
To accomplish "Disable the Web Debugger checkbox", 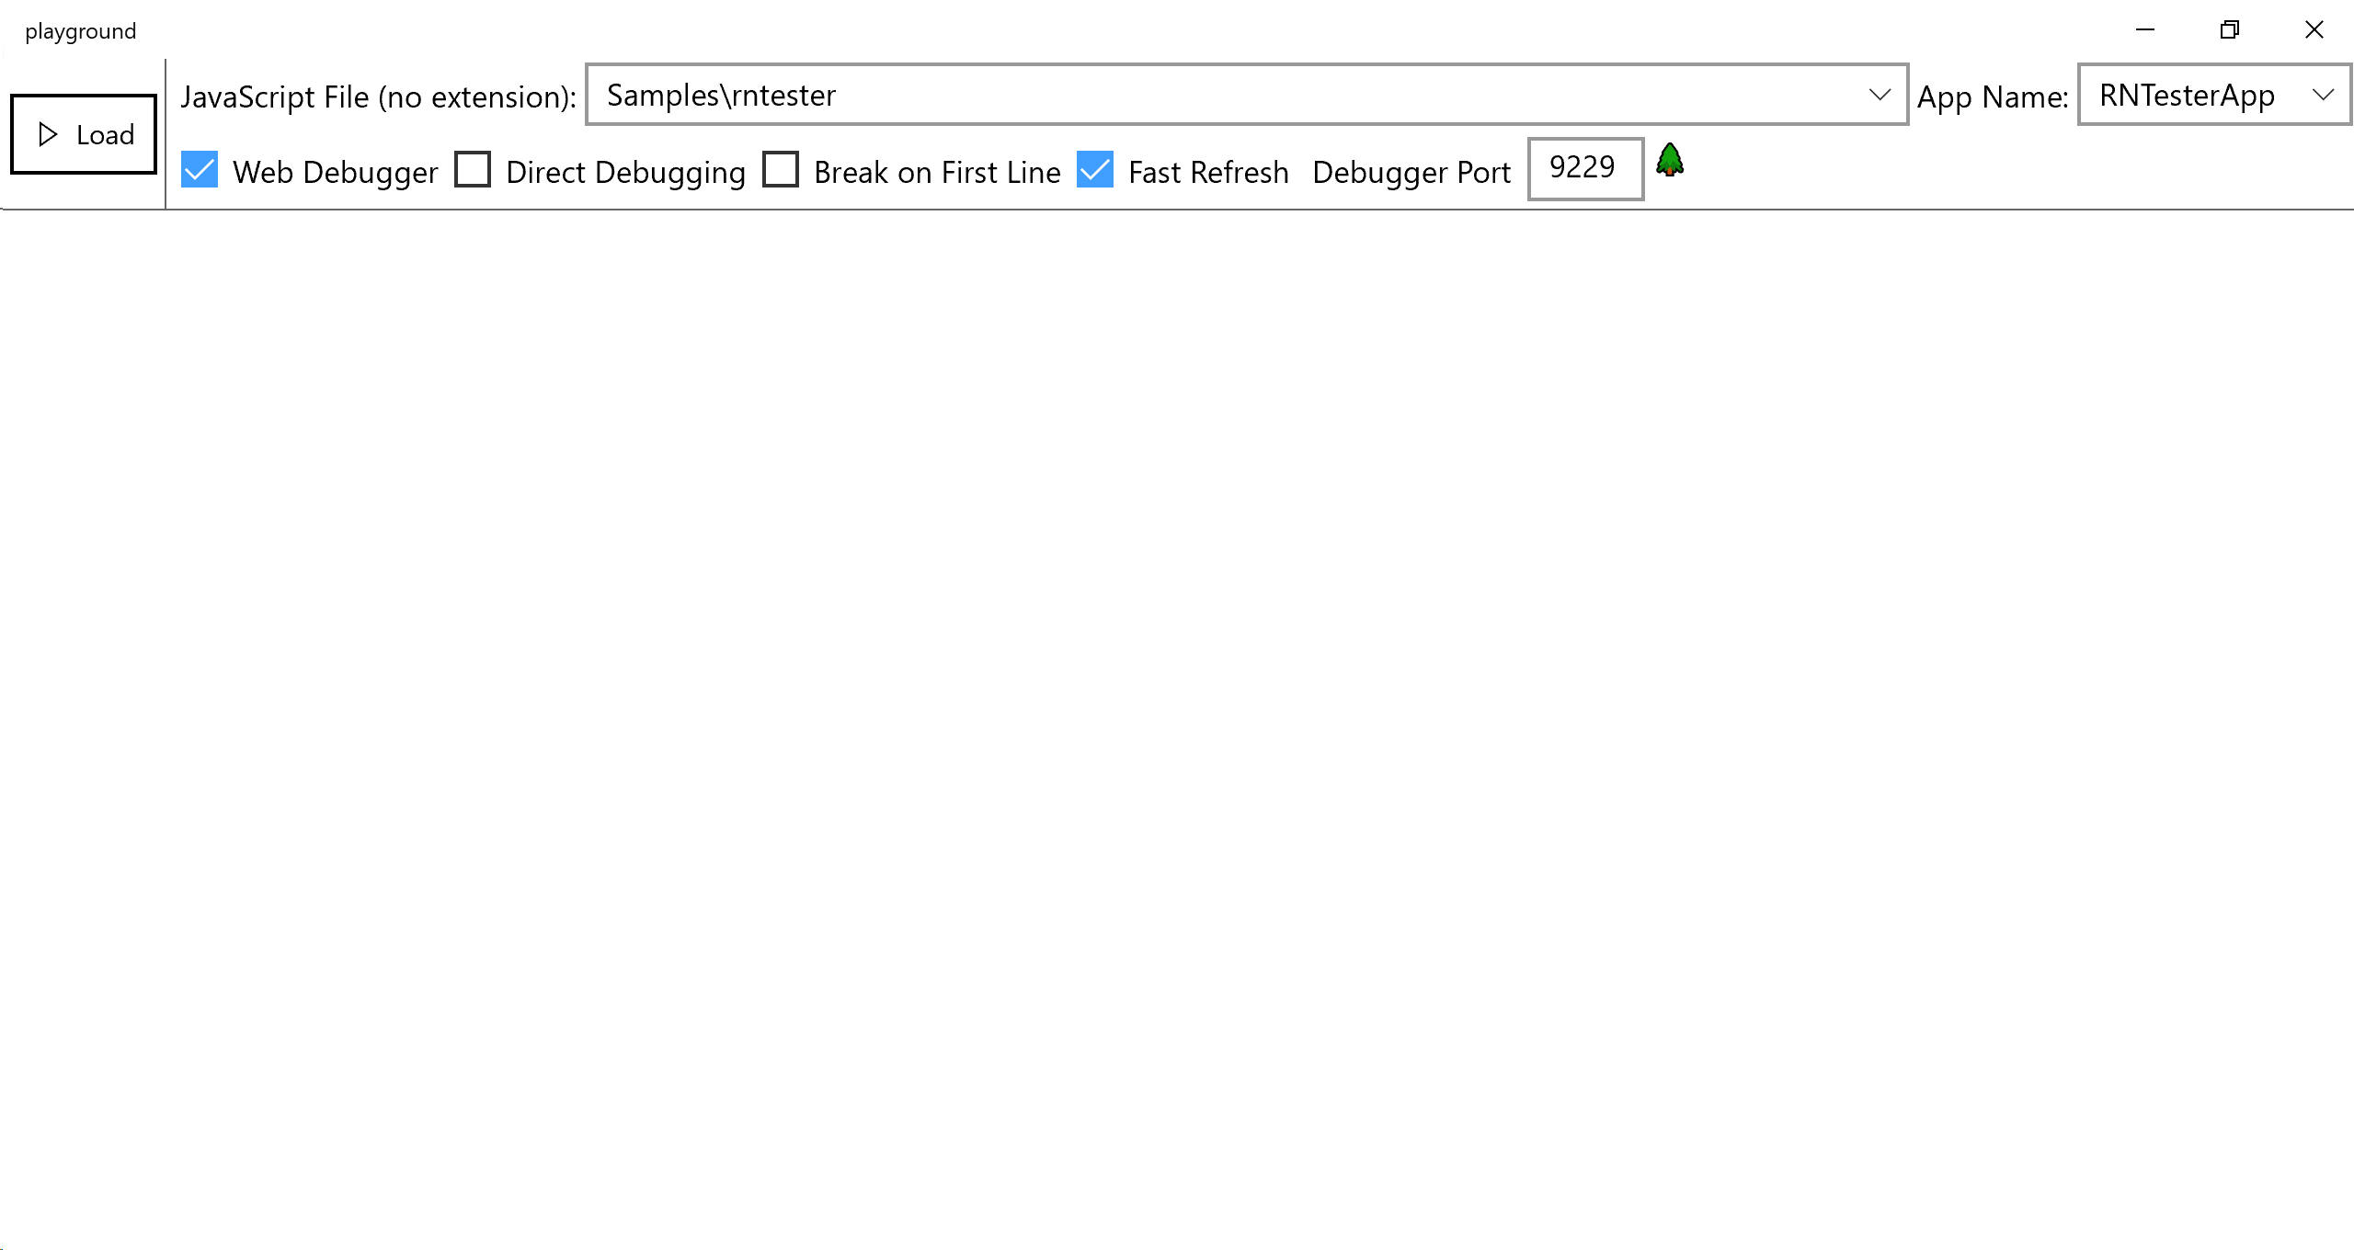I will (x=200, y=170).
